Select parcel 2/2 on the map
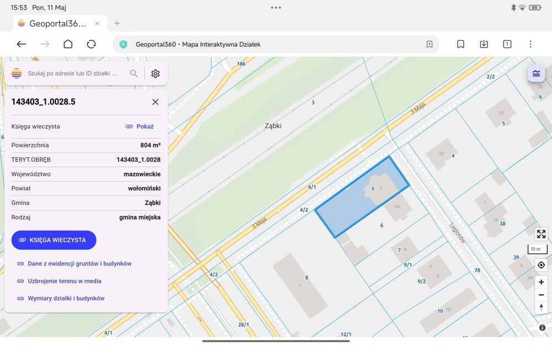Screen dimensions: 552x345 [x=490, y=76]
